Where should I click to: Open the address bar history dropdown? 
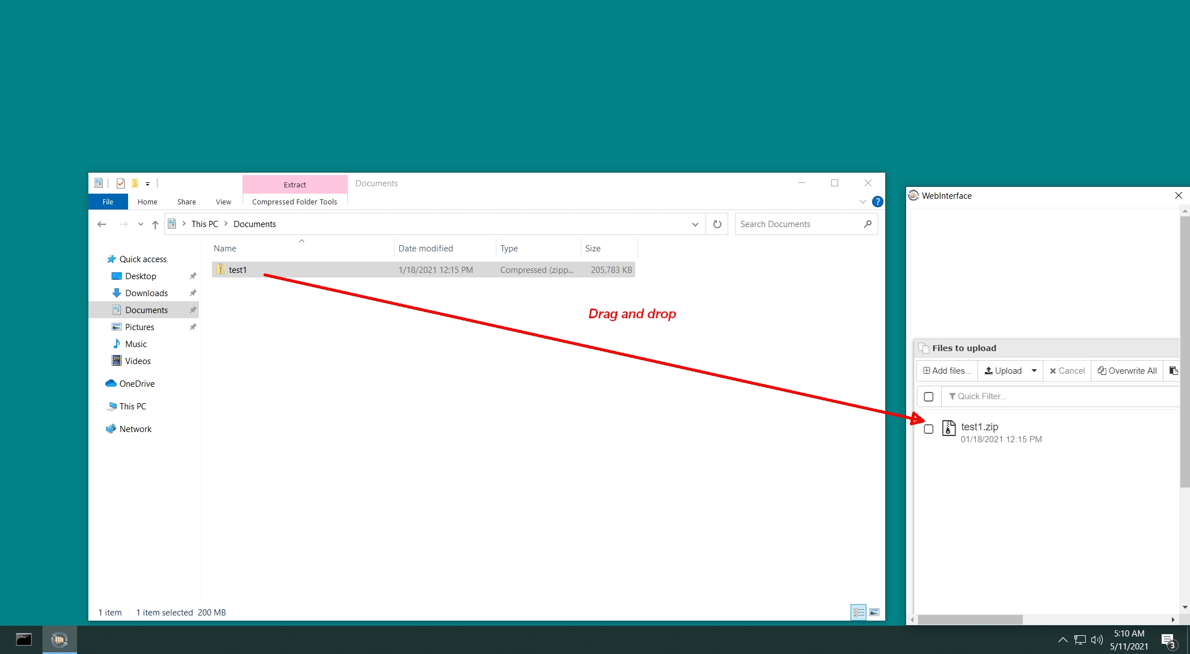coord(695,224)
